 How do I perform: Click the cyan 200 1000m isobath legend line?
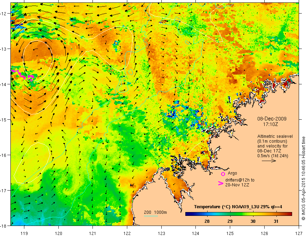[151, 216]
